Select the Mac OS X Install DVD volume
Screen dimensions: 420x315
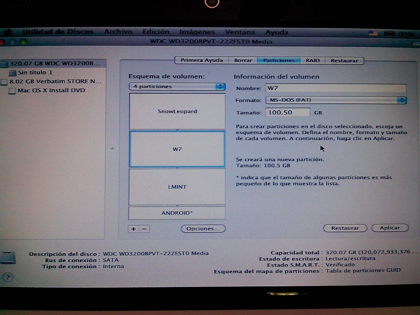[51, 90]
